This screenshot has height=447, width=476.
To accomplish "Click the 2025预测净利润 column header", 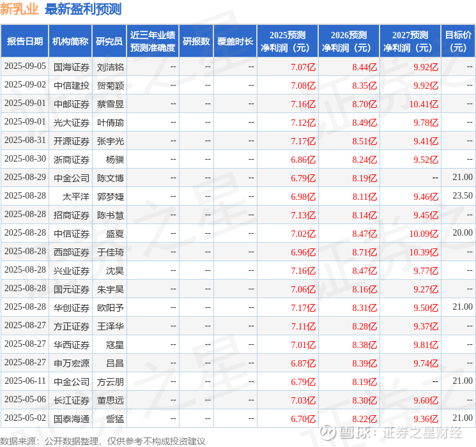I will [x=288, y=42].
